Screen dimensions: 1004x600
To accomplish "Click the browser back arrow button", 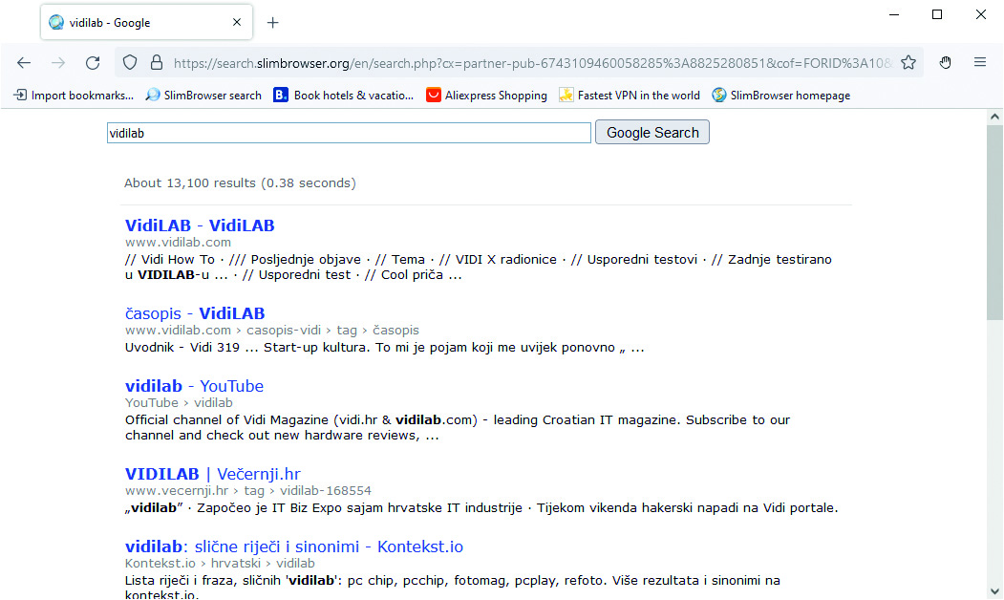I will [x=24, y=63].
